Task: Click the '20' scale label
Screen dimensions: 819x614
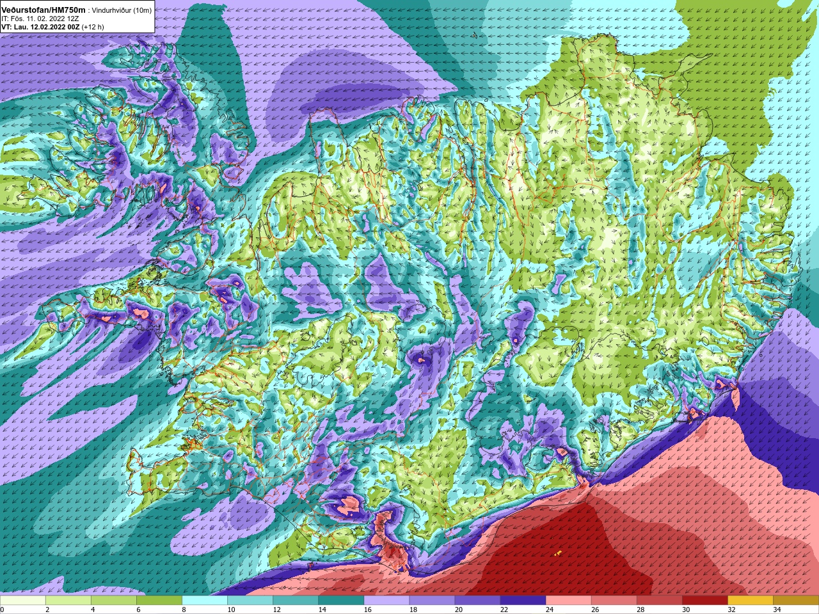Action: [x=458, y=610]
